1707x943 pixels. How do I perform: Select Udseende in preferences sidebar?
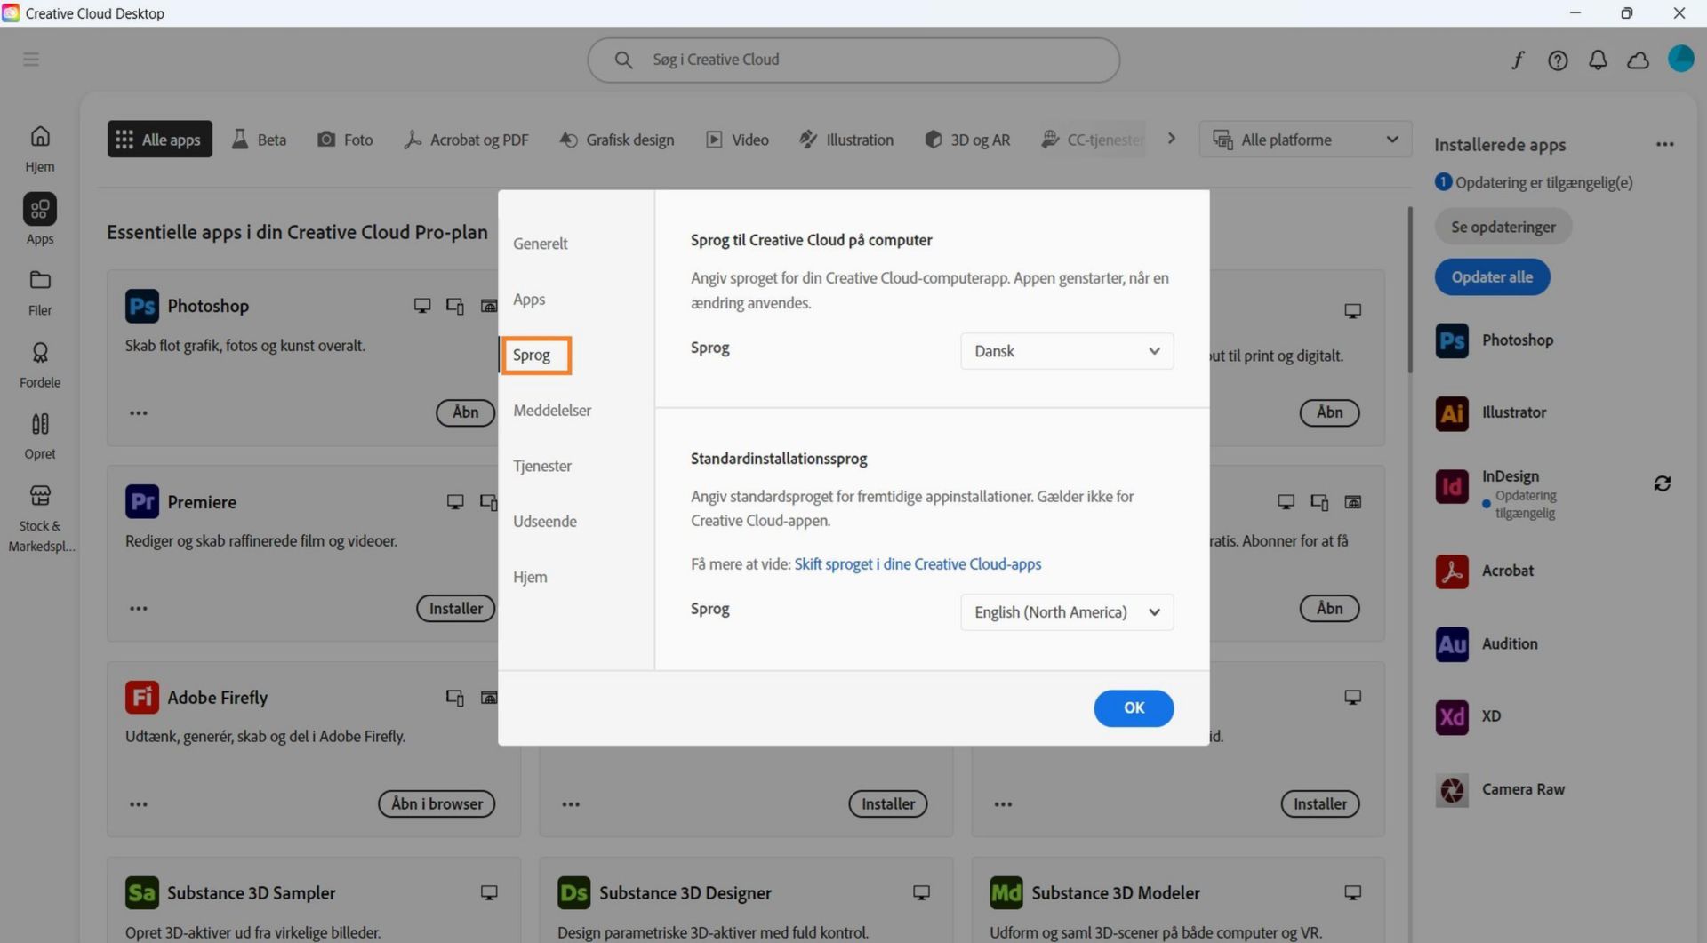click(x=544, y=522)
